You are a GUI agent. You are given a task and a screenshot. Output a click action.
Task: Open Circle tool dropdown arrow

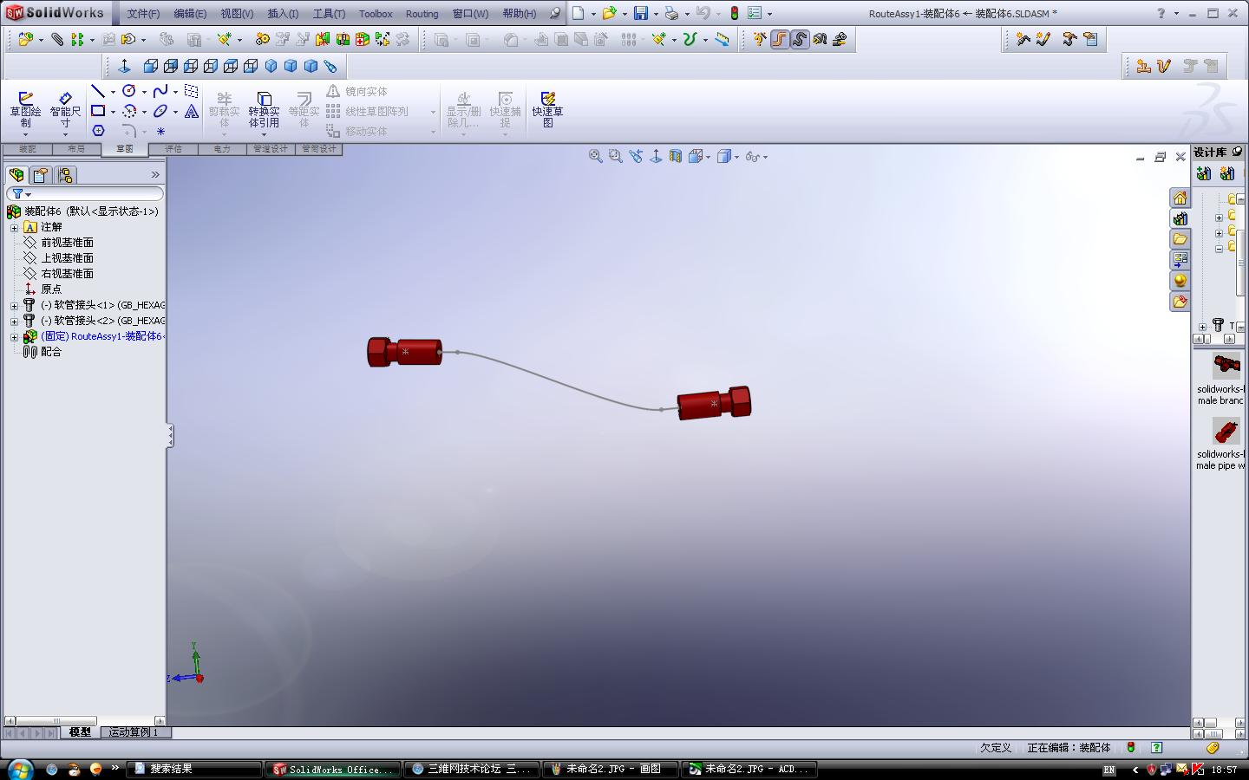click(144, 92)
